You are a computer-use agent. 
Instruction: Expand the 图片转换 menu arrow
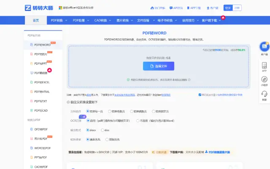[132, 20]
